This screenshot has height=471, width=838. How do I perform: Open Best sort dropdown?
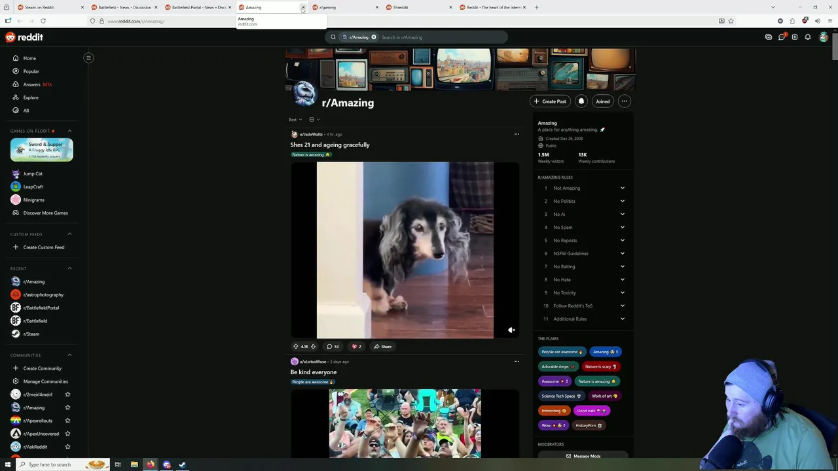(x=295, y=120)
